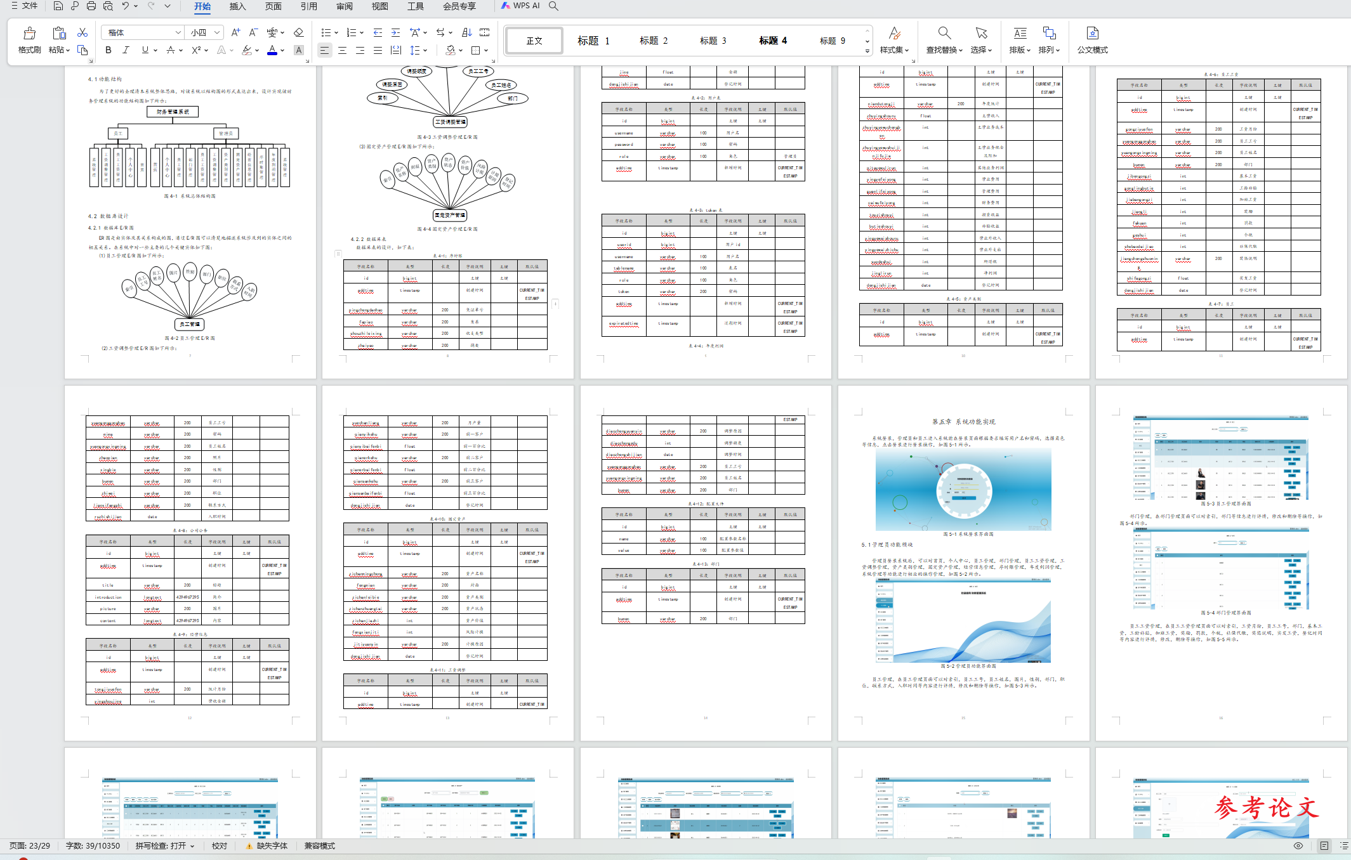Click the eraser Clear Formatting icon

point(298,32)
